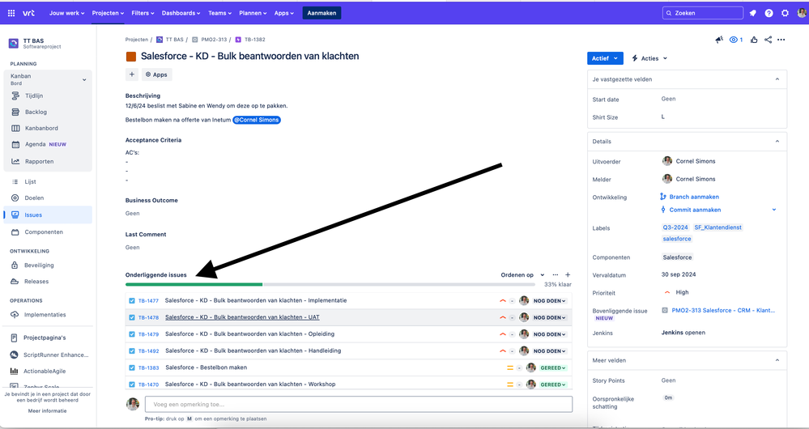Open the Acties dropdown
Image resolution: width=809 pixels, height=429 pixels.
coord(649,58)
